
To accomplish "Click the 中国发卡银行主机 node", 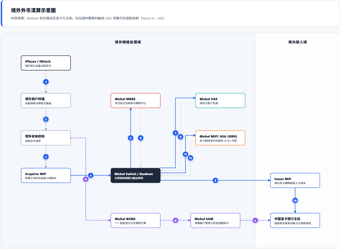I will coord(295,220).
